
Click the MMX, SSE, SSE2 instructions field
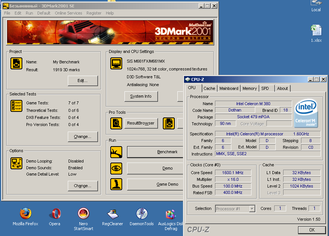pos(268,154)
